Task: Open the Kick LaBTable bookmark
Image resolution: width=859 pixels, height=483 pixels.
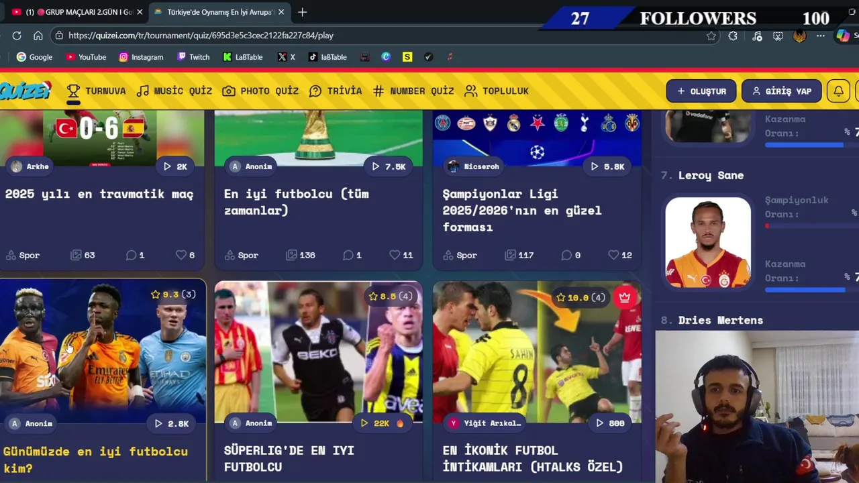Action: tap(243, 57)
